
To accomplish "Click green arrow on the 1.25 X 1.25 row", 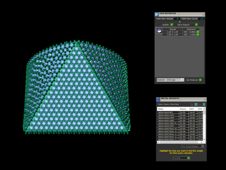I will point(198,32).
